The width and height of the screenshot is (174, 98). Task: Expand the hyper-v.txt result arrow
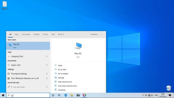47,65
